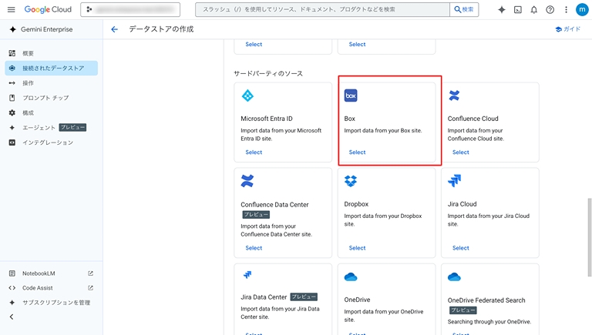This screenshot has width=592, height=335.
Task: Click the vertical page scrollbar
Action: [x=590, y=237]
